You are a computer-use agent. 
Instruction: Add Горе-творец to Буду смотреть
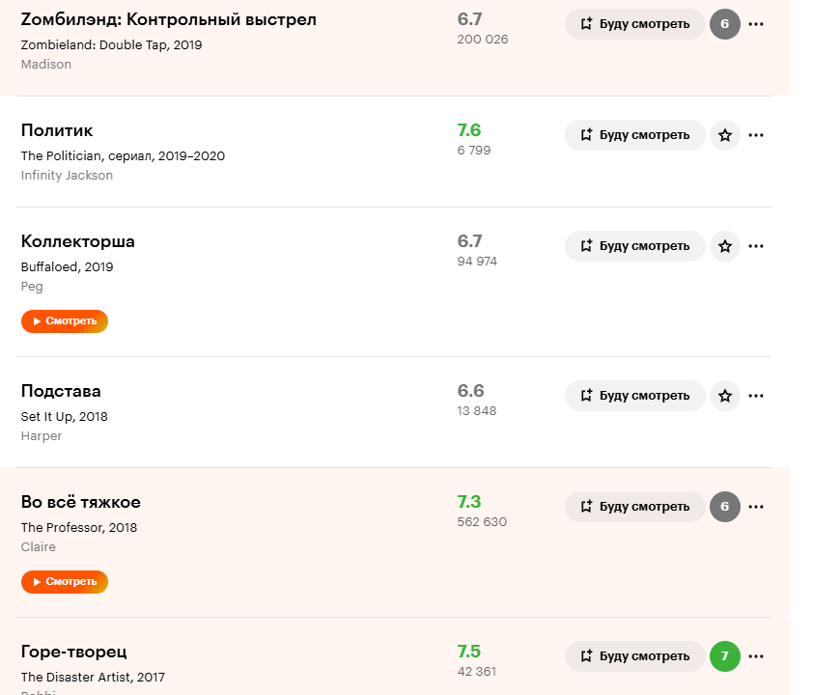pyautogui.click(x=635, y=656)
